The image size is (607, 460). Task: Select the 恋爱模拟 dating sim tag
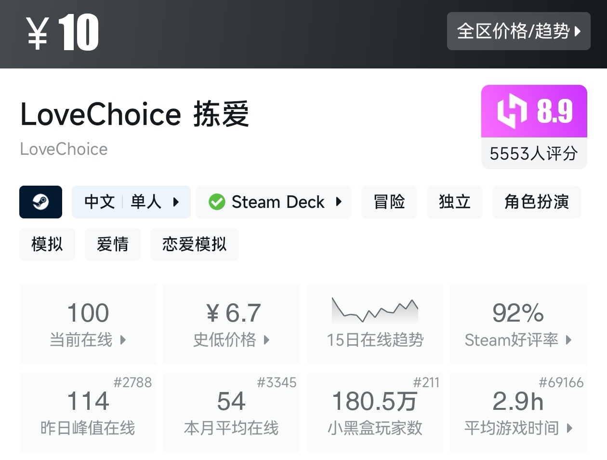tap(194, 244)
